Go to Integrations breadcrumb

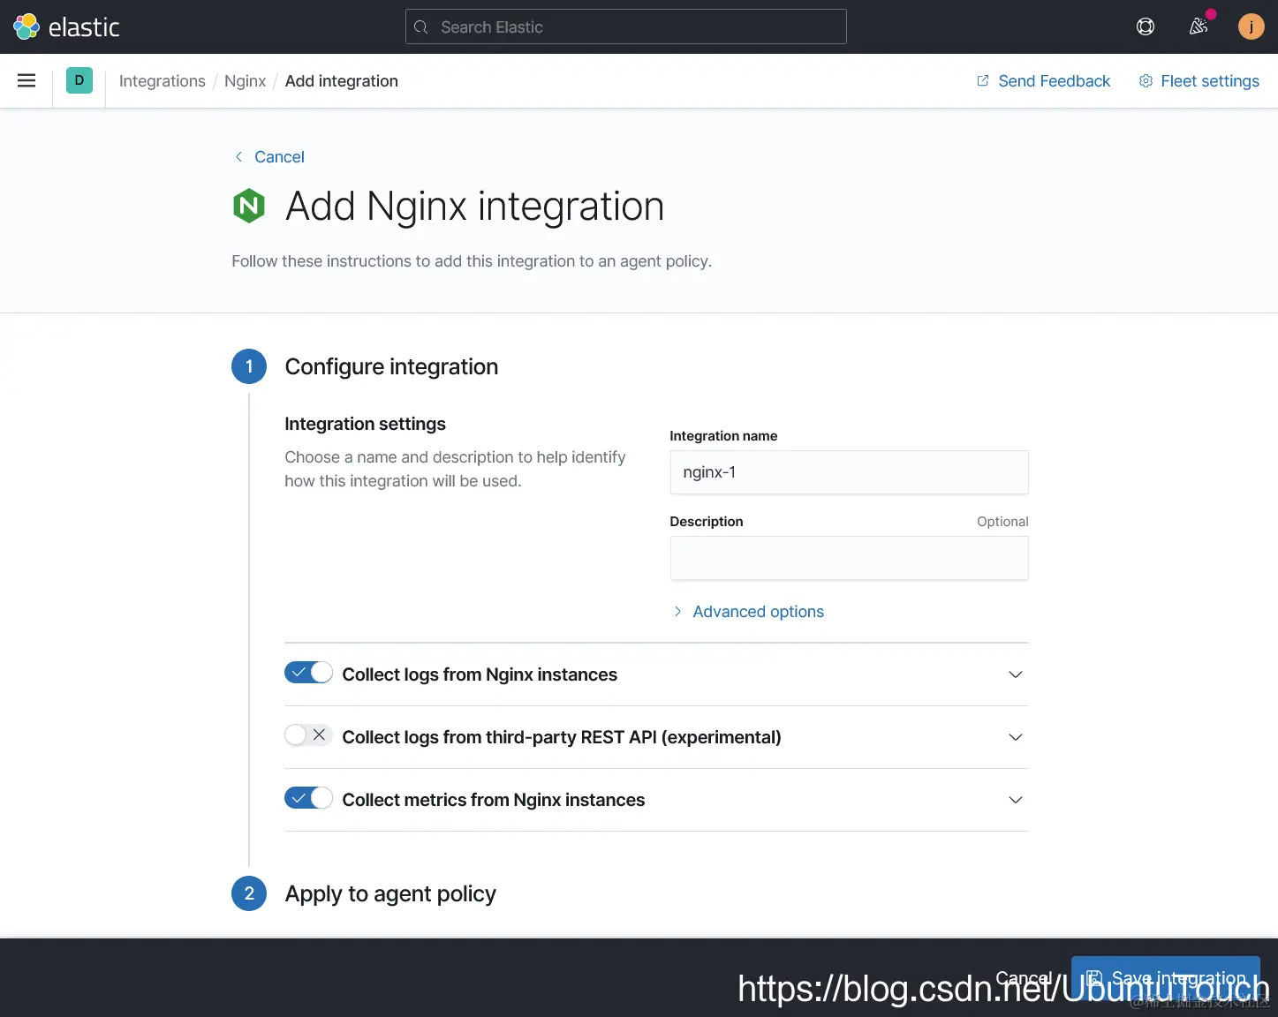click(163, 80)
